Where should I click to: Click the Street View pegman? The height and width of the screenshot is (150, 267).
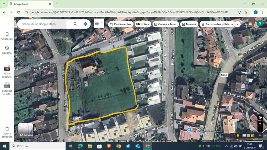238,135
